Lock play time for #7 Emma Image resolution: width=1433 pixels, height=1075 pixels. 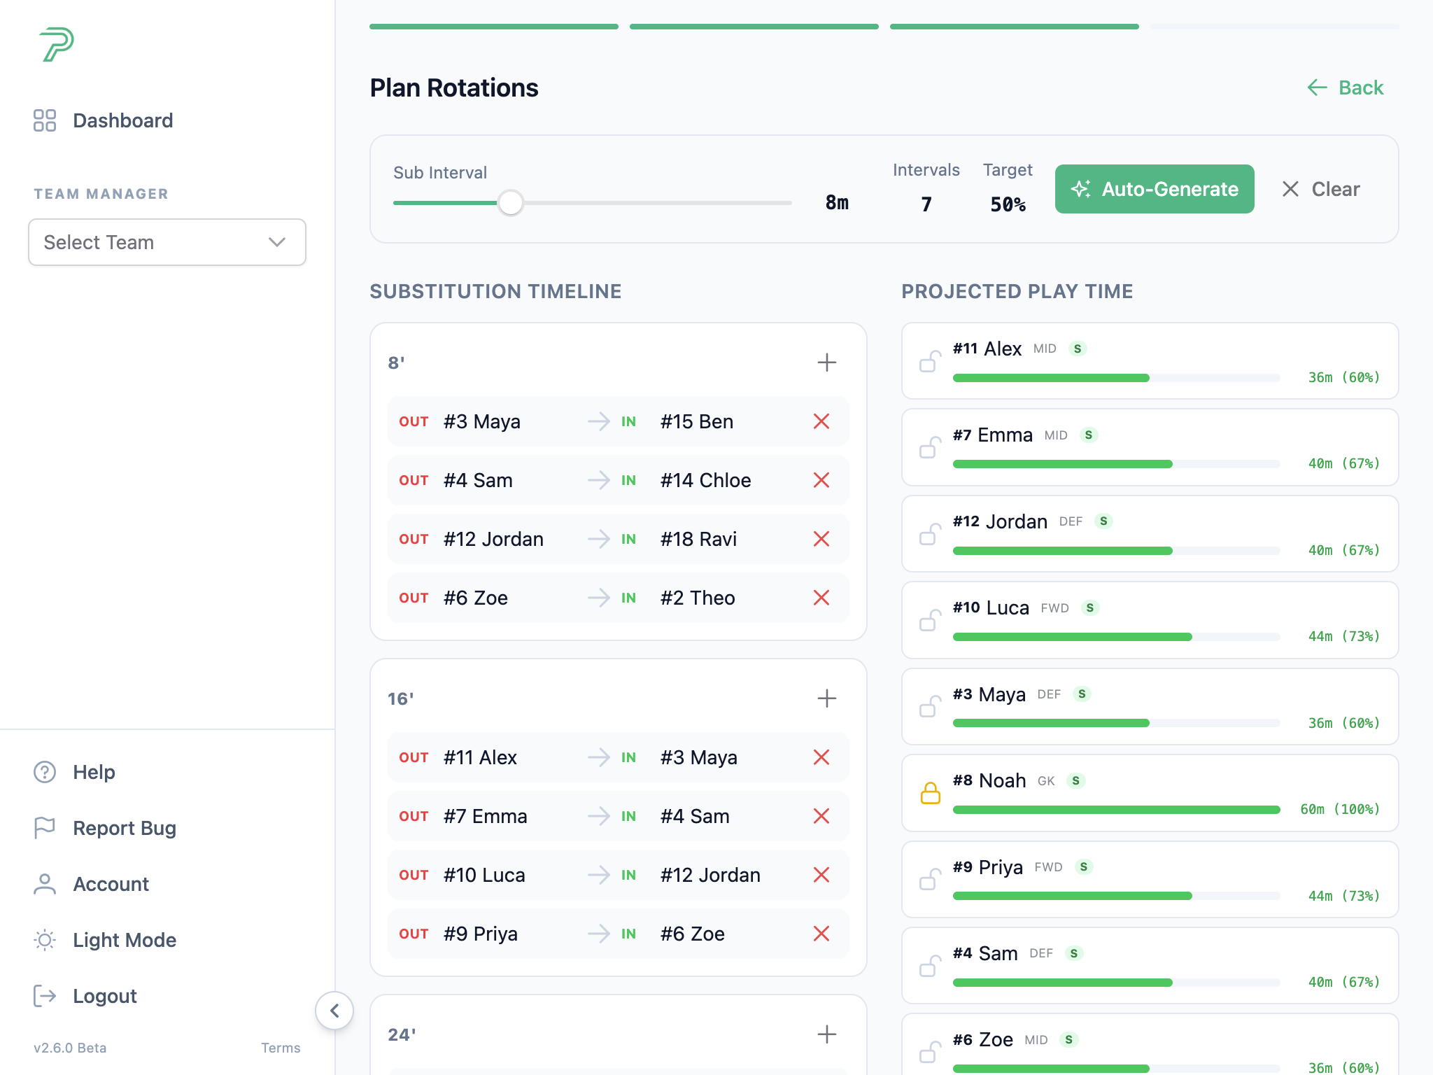930,447
